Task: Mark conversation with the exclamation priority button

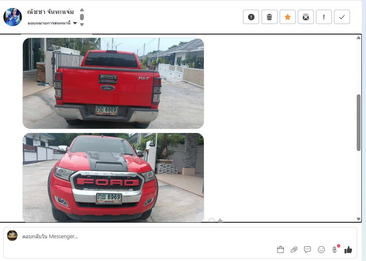Action: pyautogui.click(x=323, y=17)
